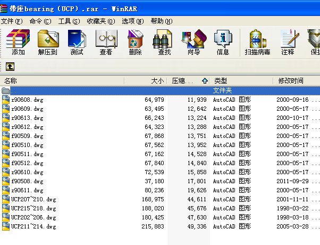
Task: Click the z90608.dwg file icon
Action: [6, 100]
